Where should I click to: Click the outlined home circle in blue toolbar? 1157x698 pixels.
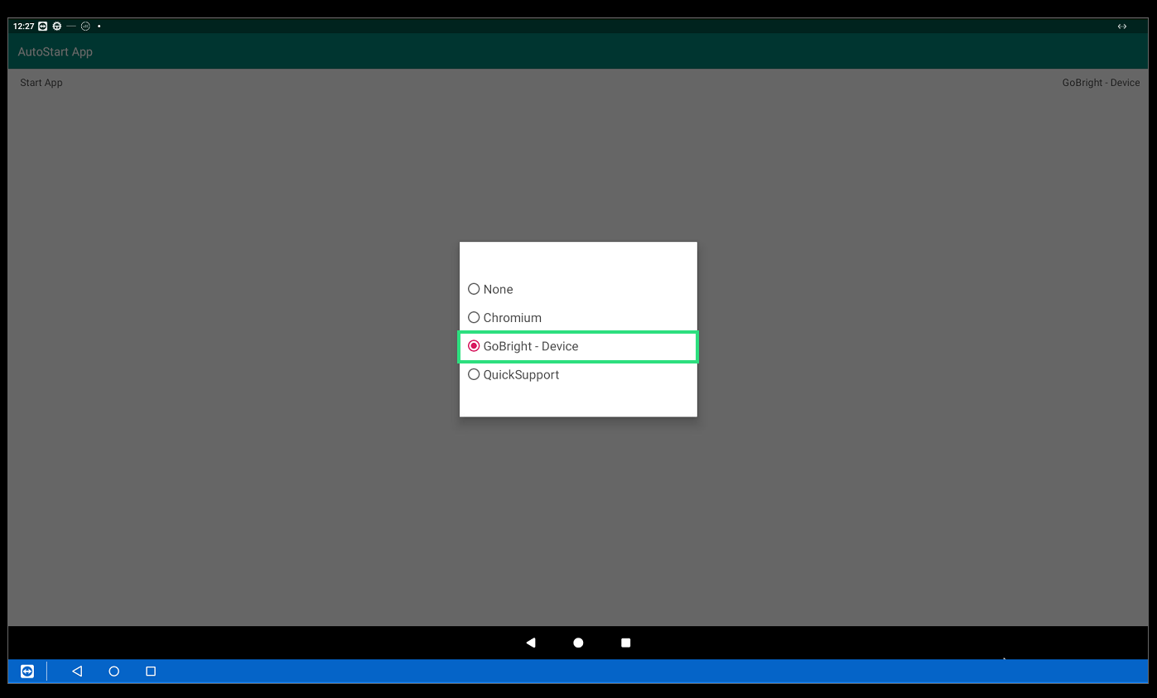point(114,672)
